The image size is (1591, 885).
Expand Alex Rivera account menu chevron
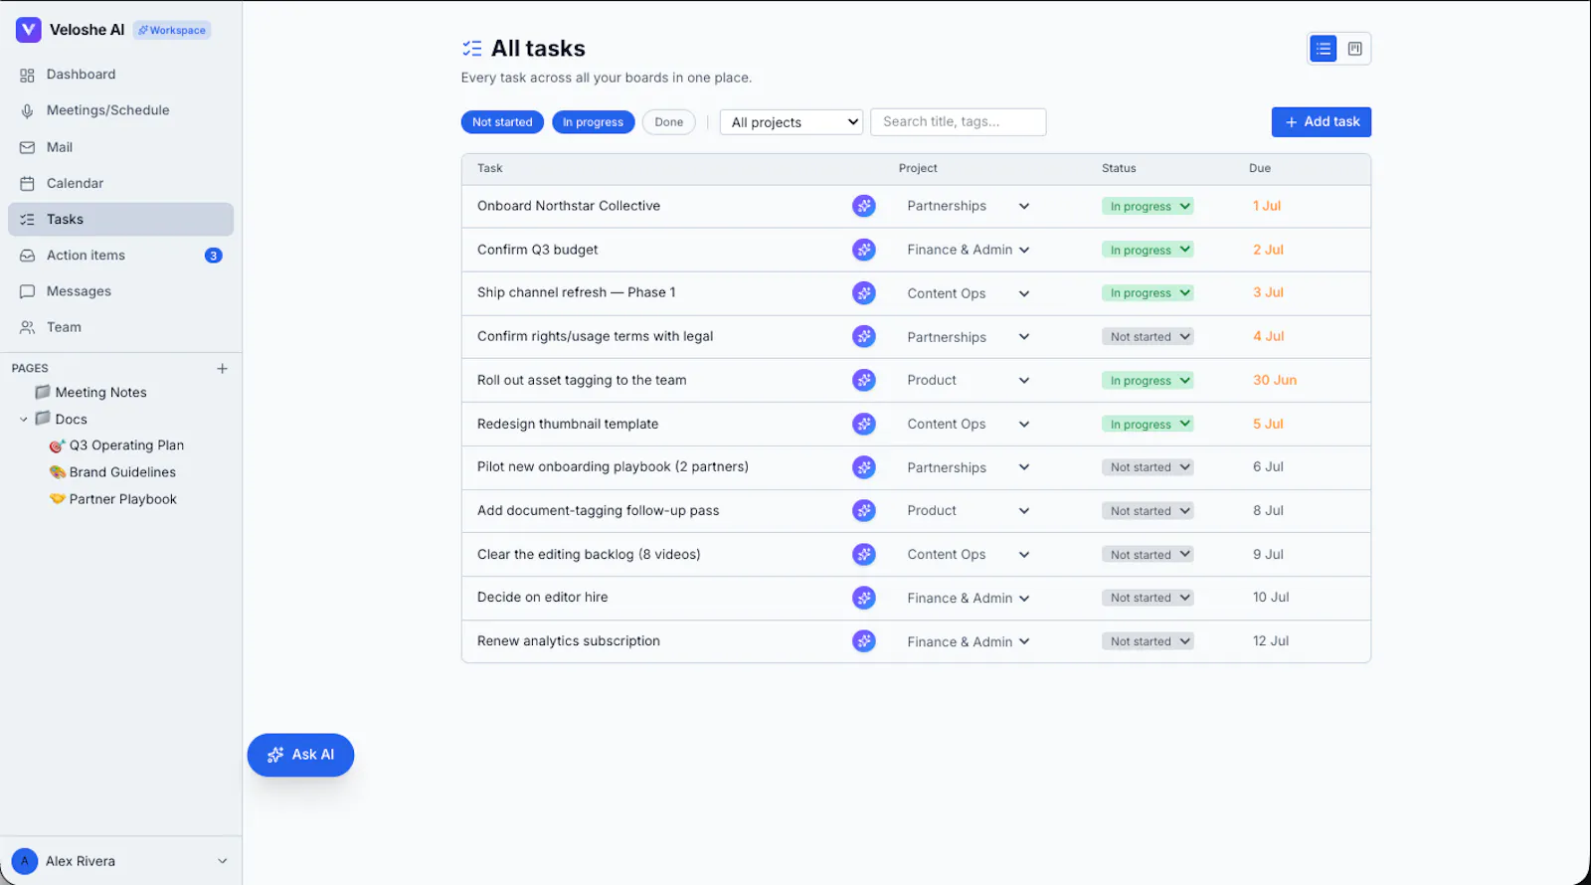pos(222,861)
